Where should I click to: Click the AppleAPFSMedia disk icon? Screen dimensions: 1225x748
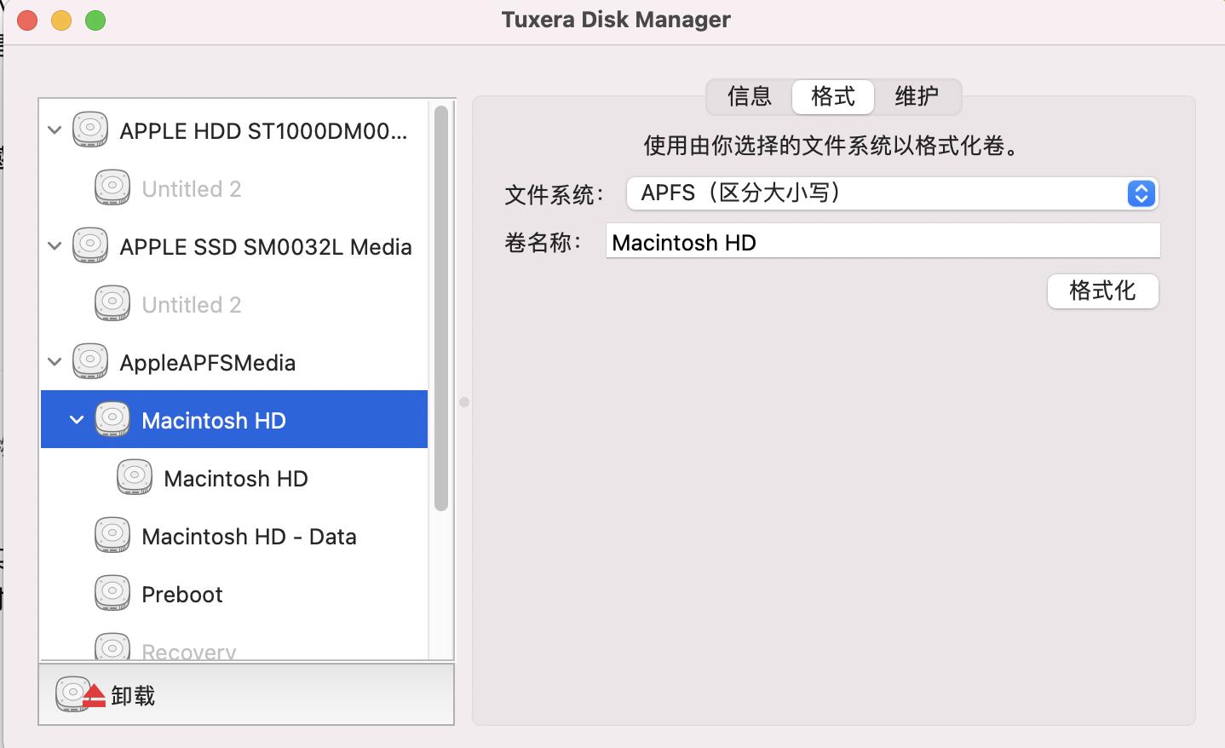click(x=89, y=360)
